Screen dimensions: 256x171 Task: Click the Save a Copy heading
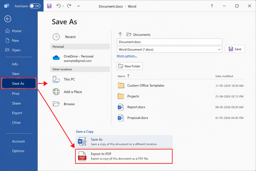tap(84, 132)
